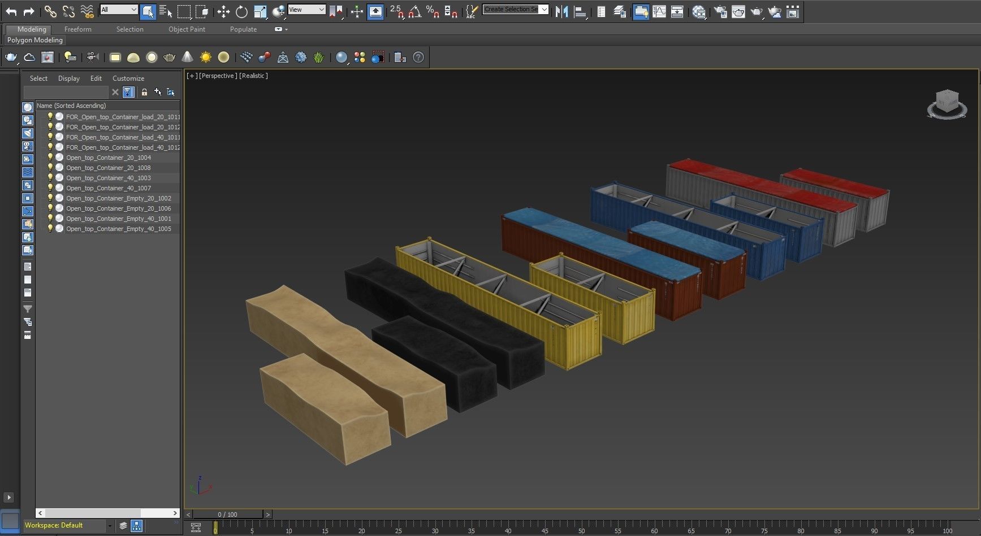
Task: Click the sun light icon
Action: click(206, 57)
